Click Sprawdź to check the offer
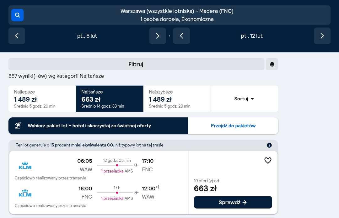This screenshot has height=218, width=339. 233,202
